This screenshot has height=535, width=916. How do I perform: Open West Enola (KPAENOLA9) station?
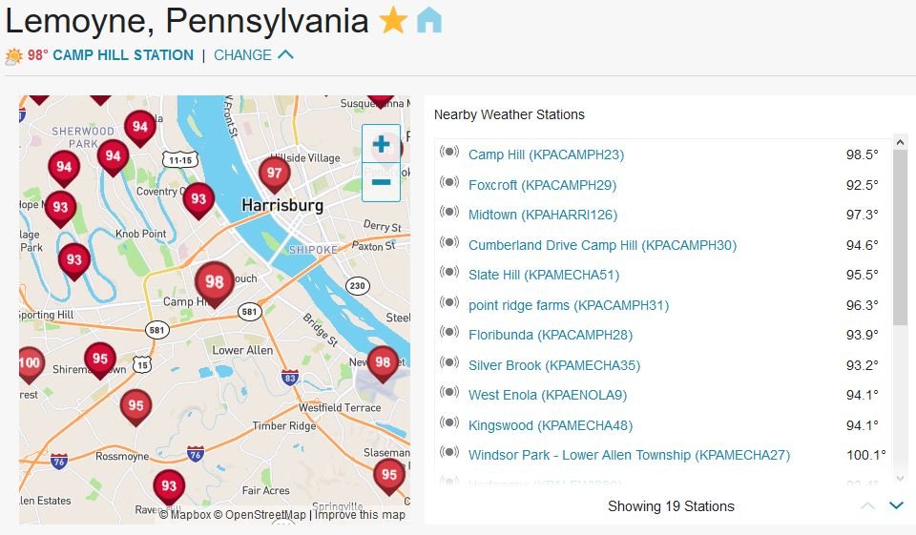548,396
